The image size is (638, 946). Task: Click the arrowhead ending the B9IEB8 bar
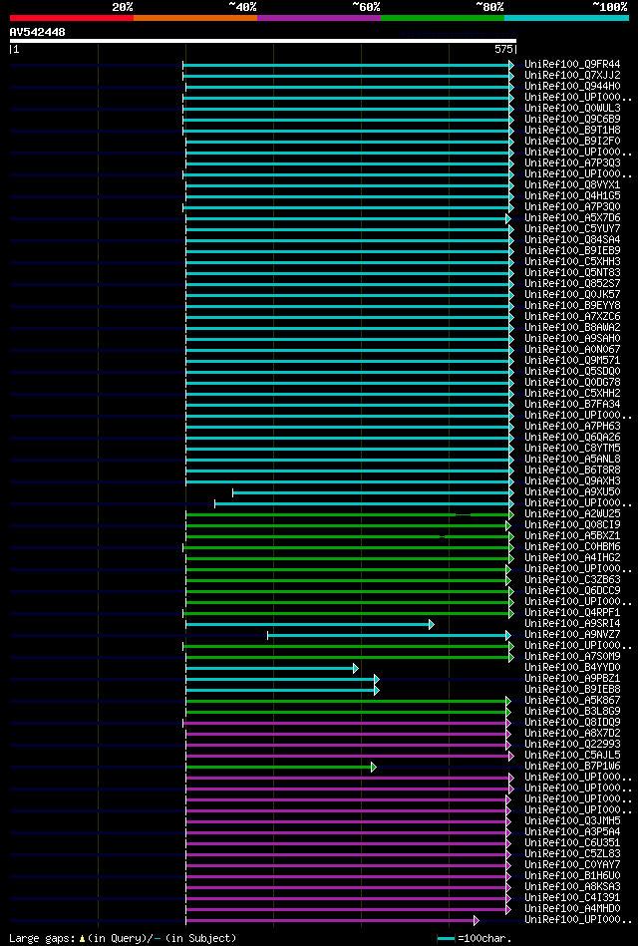(377, 690)
